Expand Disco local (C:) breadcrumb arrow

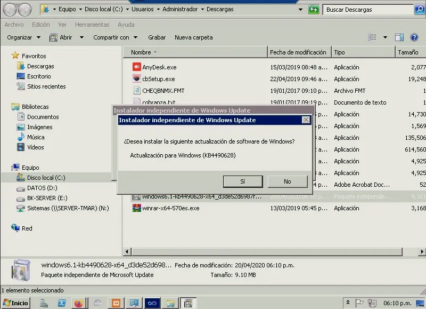coord(127,9)
